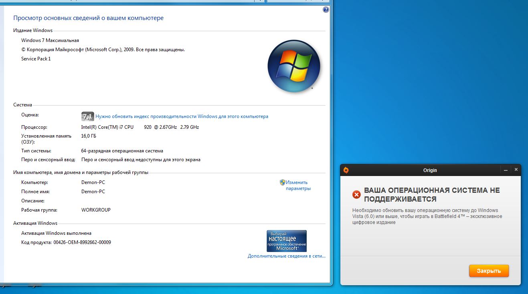The height and width of the screenshot is (294, 528).
Task: Click the 7.1 performance score badge
Action: 87,116
